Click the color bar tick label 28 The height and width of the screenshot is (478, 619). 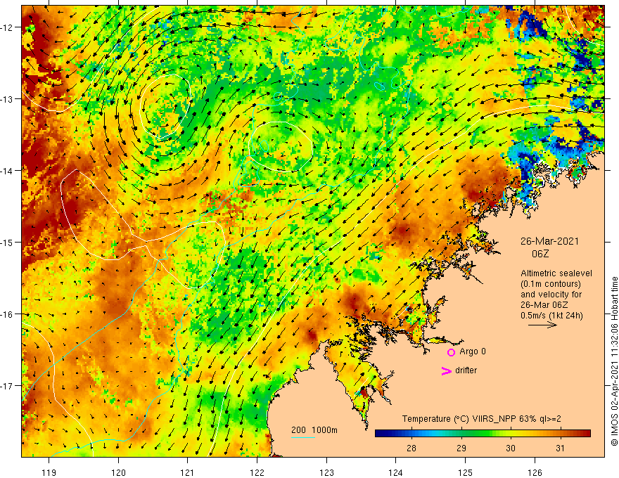tap(411, 448)
